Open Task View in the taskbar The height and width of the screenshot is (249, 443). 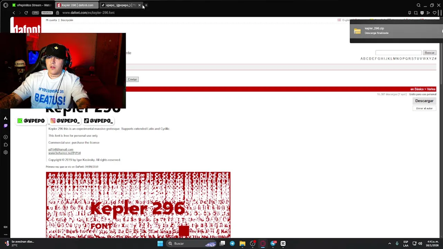tap(222, 243)
